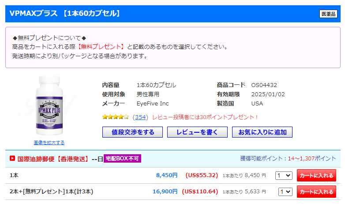This screenshot has height=207, width=345.
Task: Open the 354 reviews link
Action: (140, 117)
